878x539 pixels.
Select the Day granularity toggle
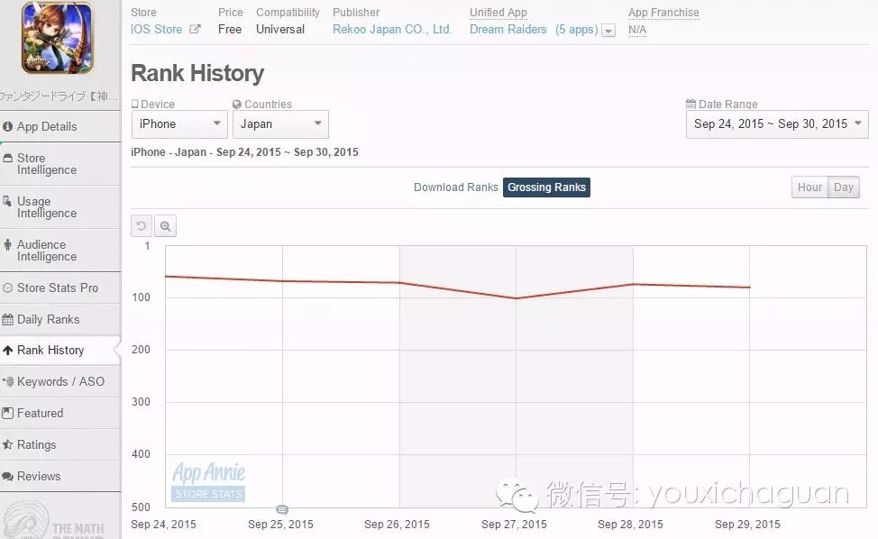843,187
